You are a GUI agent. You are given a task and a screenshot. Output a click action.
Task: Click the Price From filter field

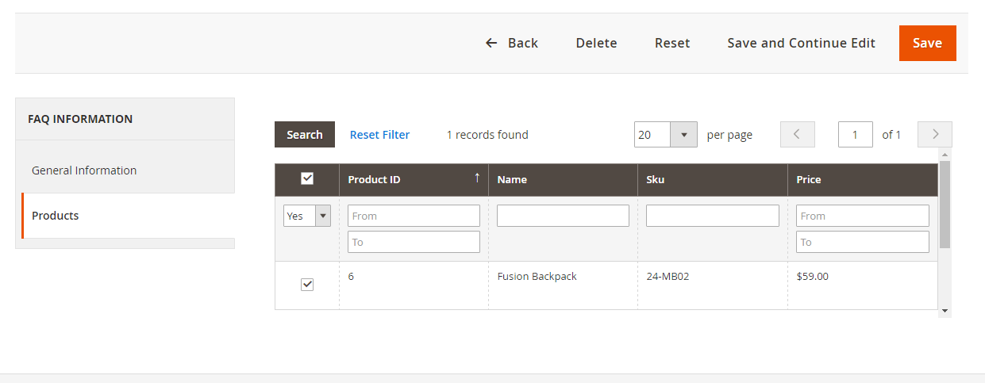[862, 216]
